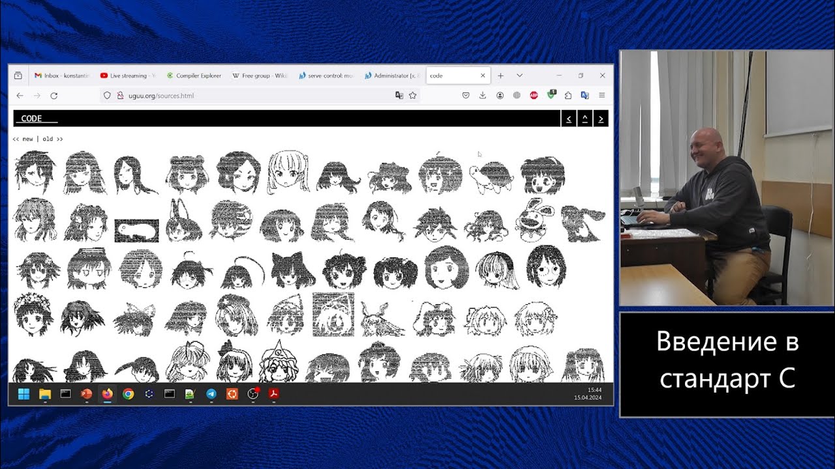Reload the current page
835x469 pixels.
[x=53, y=95]
